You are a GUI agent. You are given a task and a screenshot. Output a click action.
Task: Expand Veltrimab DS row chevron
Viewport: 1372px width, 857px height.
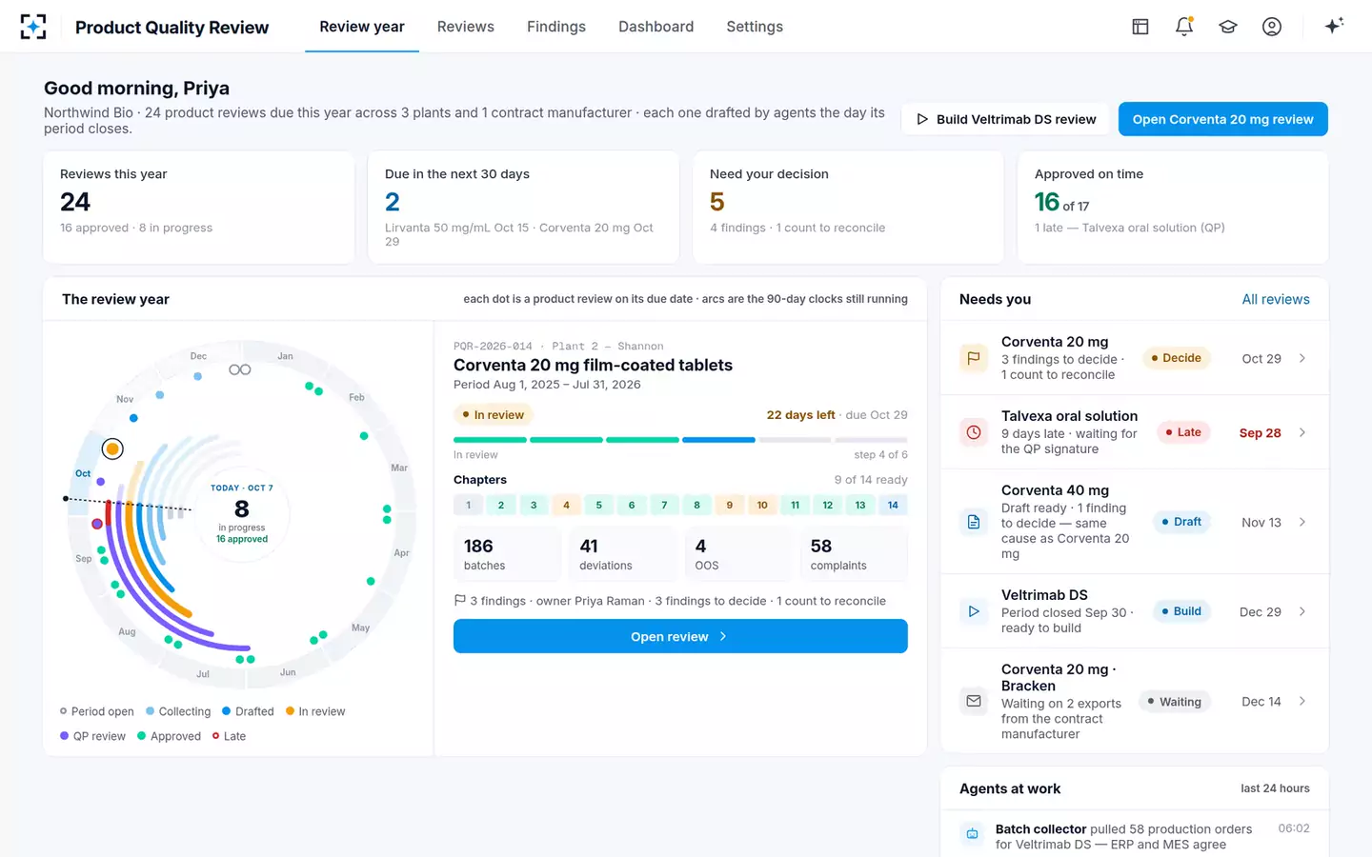tap(1302, 611)
